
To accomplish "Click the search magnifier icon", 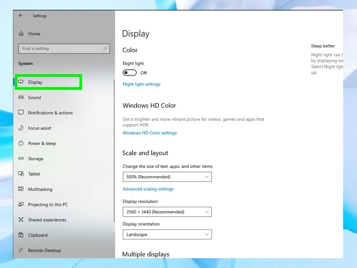I will [x=105, y=49].
